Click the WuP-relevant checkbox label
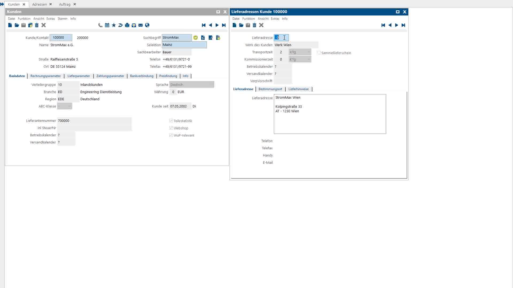 (x=184, y=135)
